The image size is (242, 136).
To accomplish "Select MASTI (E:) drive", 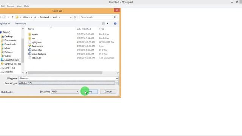I will [9, 68].
